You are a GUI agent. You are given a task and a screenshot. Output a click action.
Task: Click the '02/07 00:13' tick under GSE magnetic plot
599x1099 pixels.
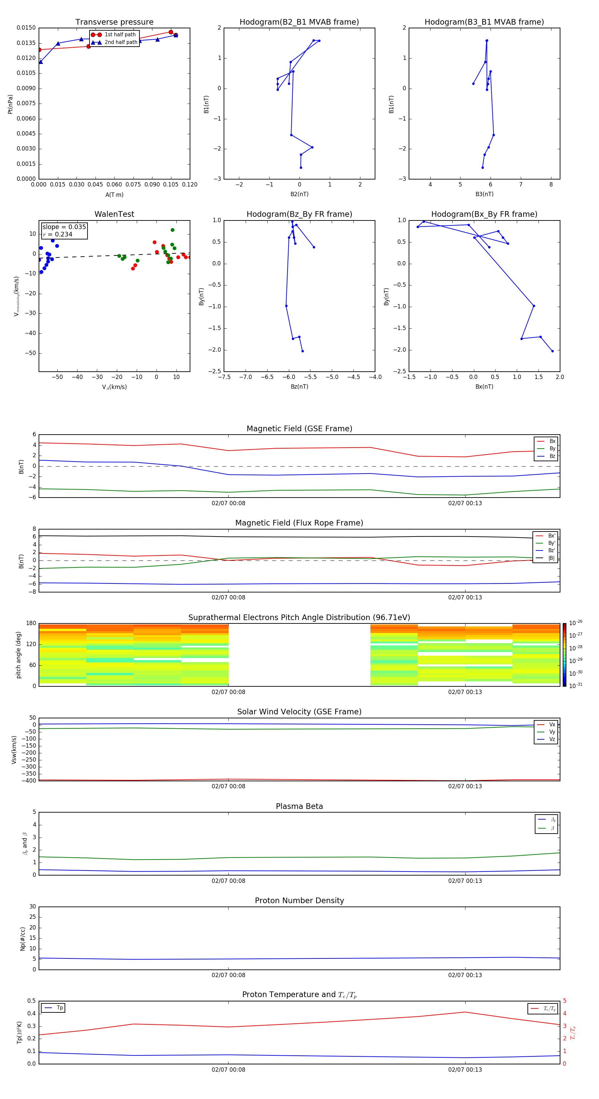point(465,504)
